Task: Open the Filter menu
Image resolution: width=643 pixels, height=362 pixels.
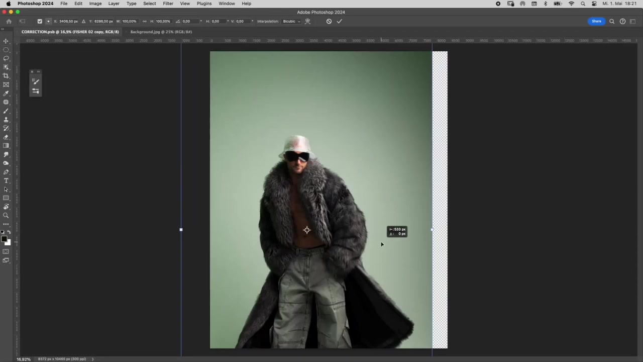Action: tap(168, 4)
